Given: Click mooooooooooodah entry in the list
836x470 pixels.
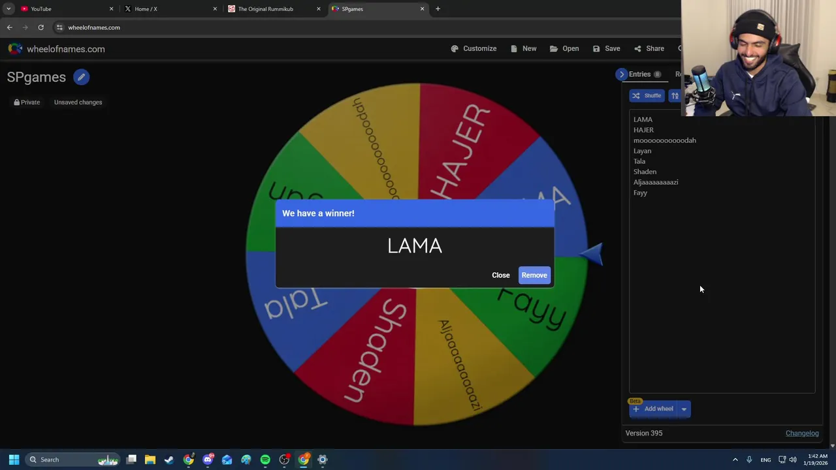Looking at the screenshot, I should (x=664, y=140).
